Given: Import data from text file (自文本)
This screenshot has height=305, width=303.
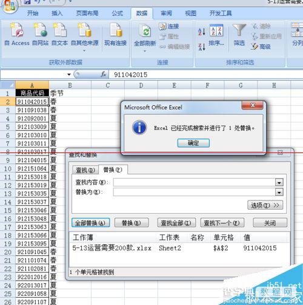Looking at the screenshot, I should click(x=60, y=35).
